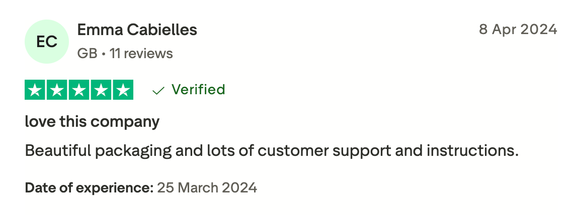
Task: Click the Verified checkmark icon
Action: click(x=158, y=90)
